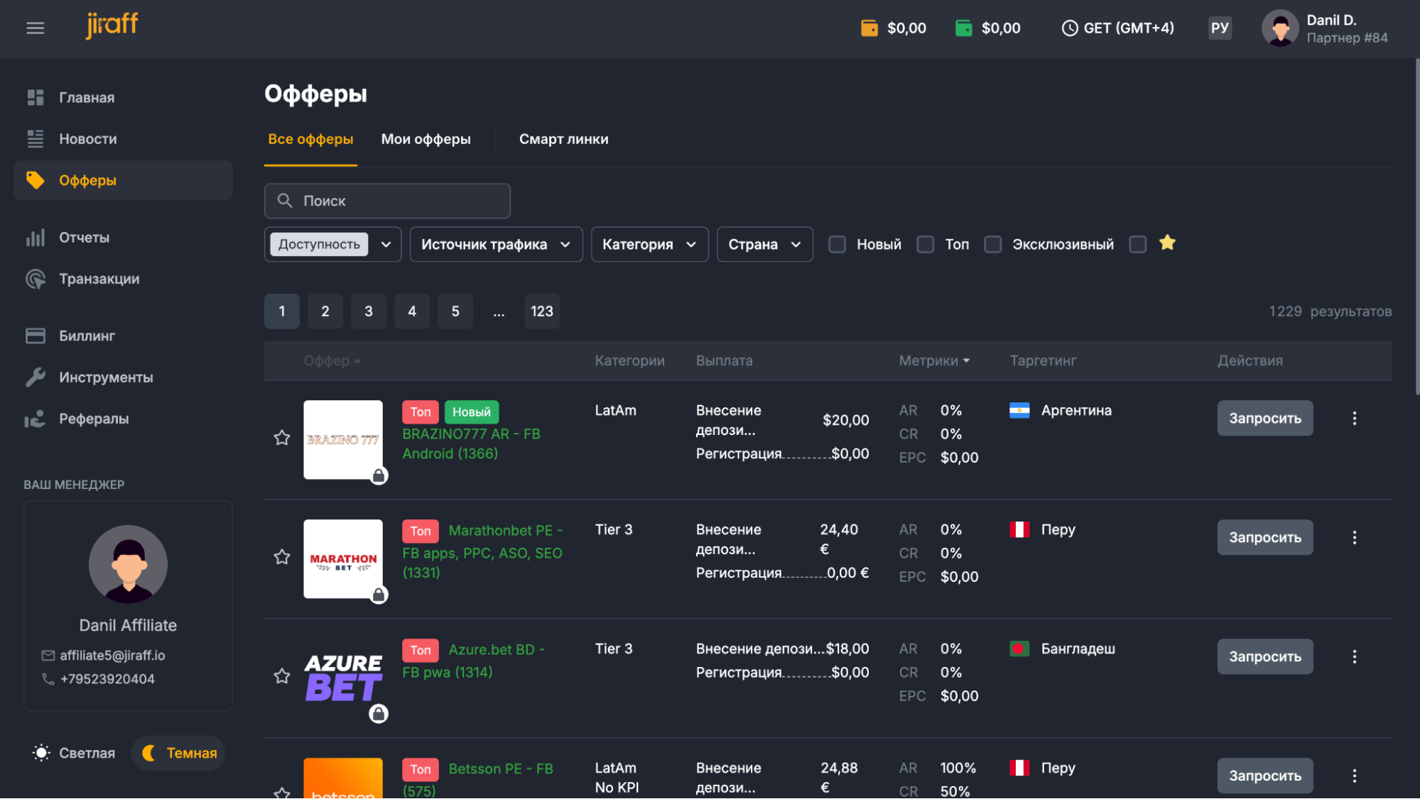Switch to the Мои офферы tab
The image size is (1420, 799).
tap(426, 140)
